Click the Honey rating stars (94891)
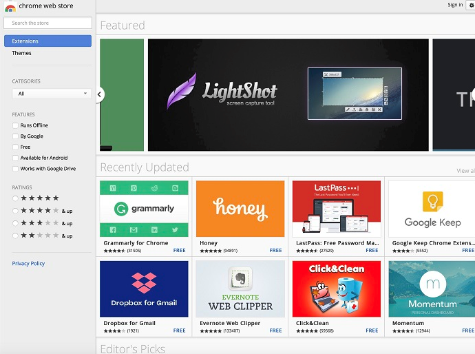The image size is (475, 354). (x=211, y=251)
